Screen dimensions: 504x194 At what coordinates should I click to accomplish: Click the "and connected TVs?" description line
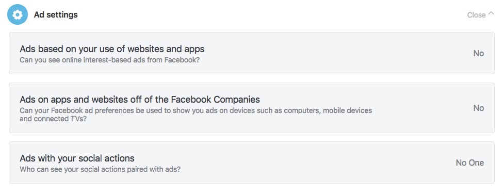click(53, 119)
